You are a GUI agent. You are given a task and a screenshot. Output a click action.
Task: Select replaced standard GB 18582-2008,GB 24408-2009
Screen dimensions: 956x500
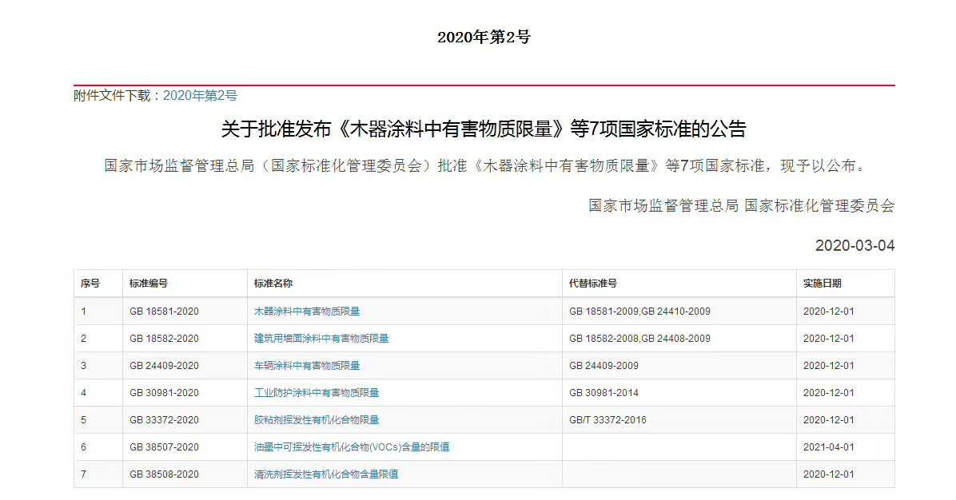639,339
